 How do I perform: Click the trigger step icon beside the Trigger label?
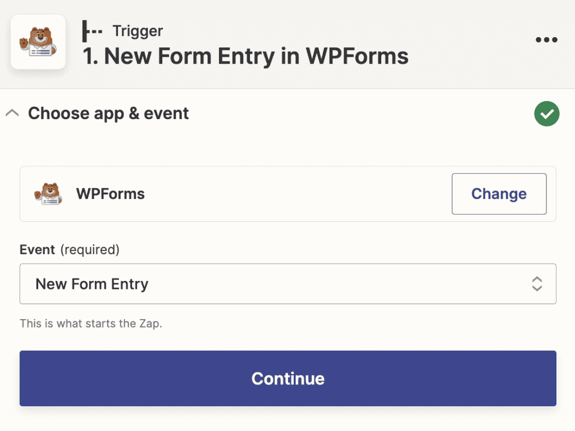click(x=93, y=30)
